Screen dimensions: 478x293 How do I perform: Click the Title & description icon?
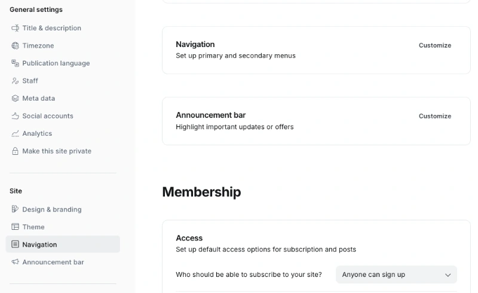[x=16, y=28]
